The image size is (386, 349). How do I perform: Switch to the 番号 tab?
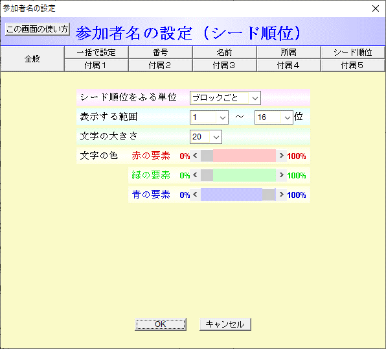[x=160, y=53]
